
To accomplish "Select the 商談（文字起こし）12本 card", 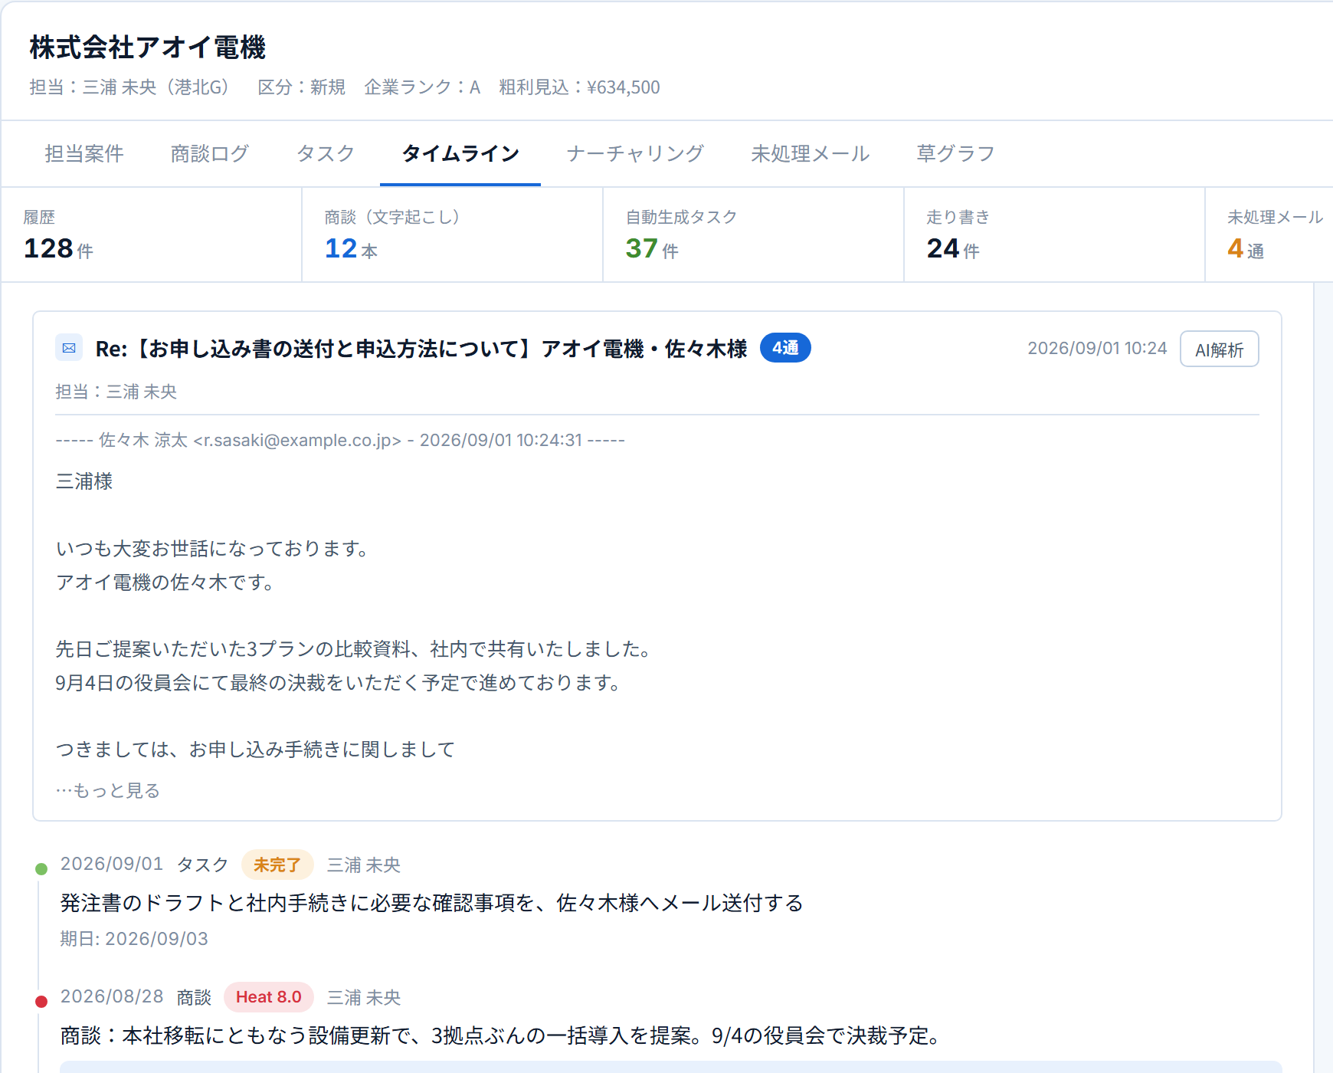I will [x=453, y=235].
